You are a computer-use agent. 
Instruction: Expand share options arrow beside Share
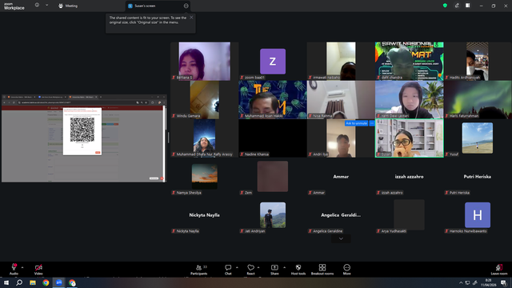(x=284, y=267)
